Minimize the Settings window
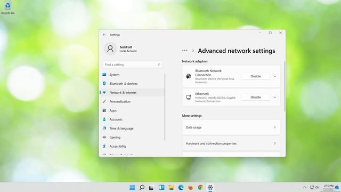The height and width of the screenshot is (192, 341). [x=260, y=33]
